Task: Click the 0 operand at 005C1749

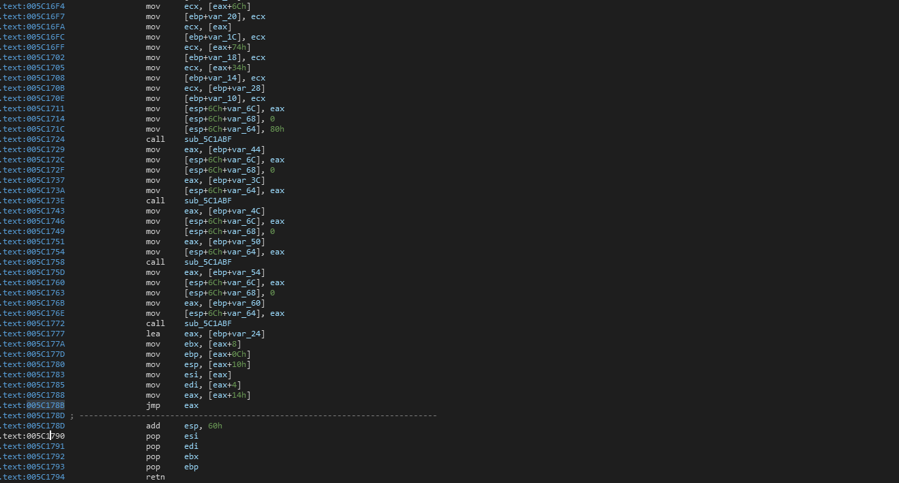Action: pyautogui.click(x=273, y=231)
